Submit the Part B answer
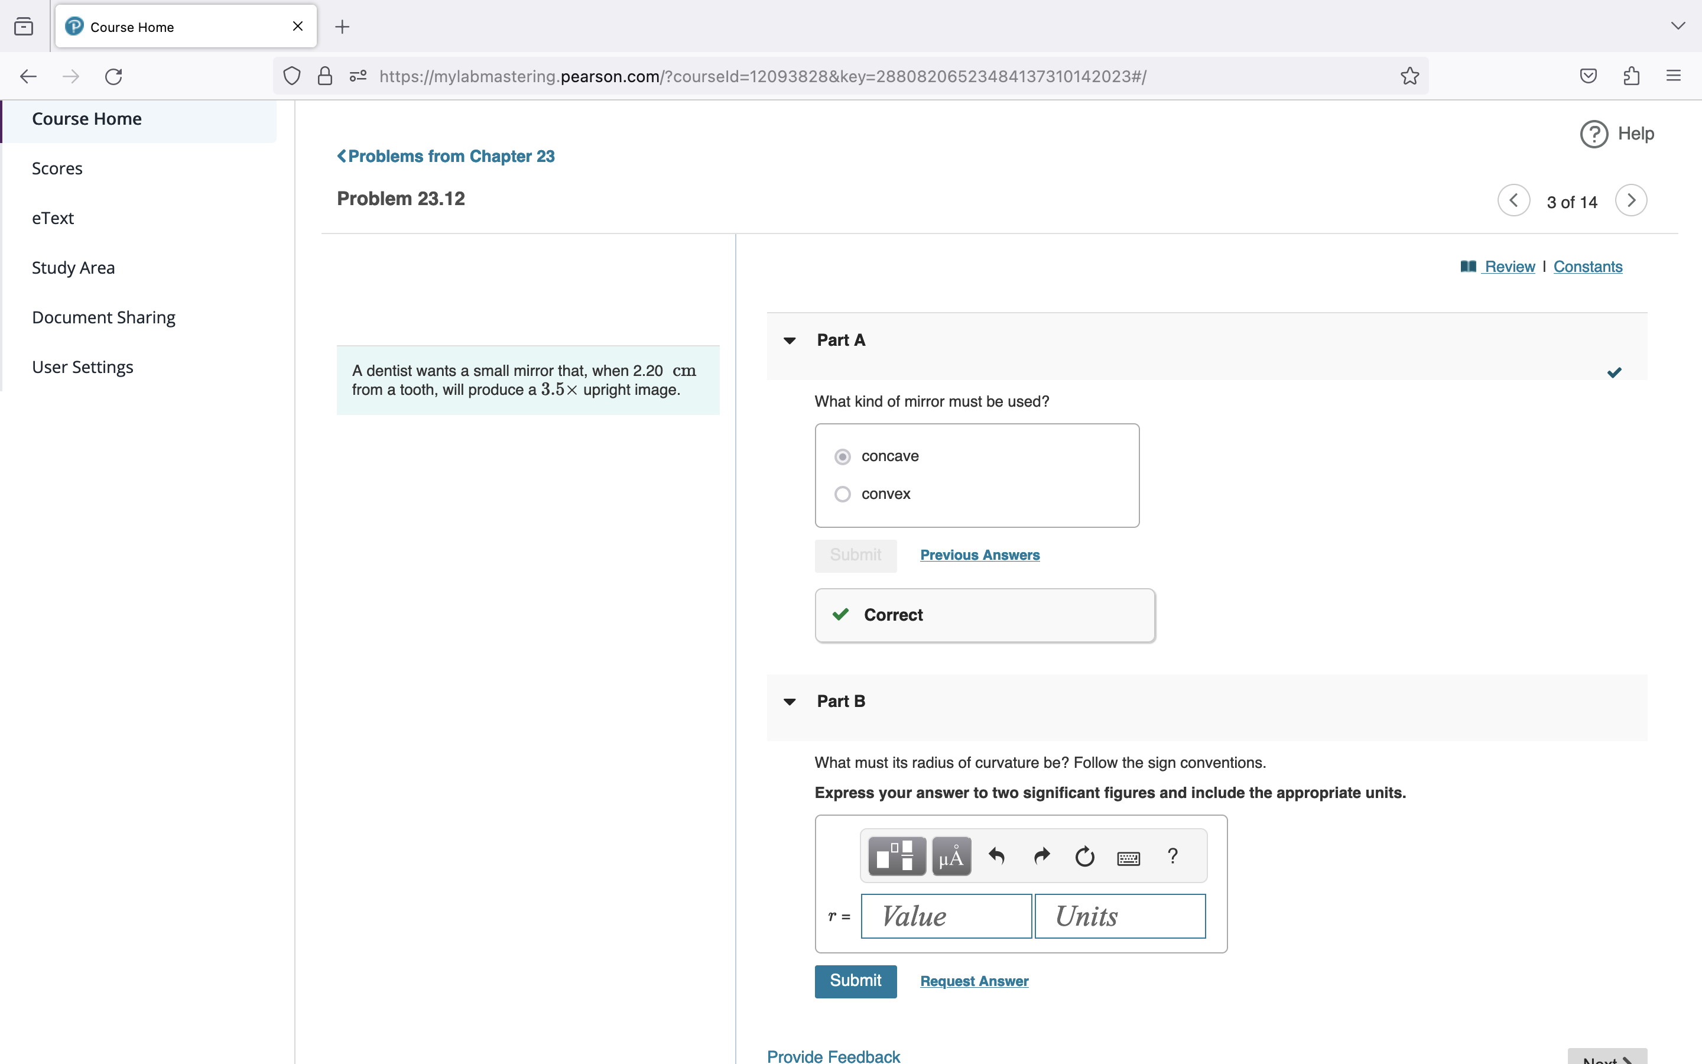The width and height of the screenshot is (1702, 1064). tap(855, 981)
